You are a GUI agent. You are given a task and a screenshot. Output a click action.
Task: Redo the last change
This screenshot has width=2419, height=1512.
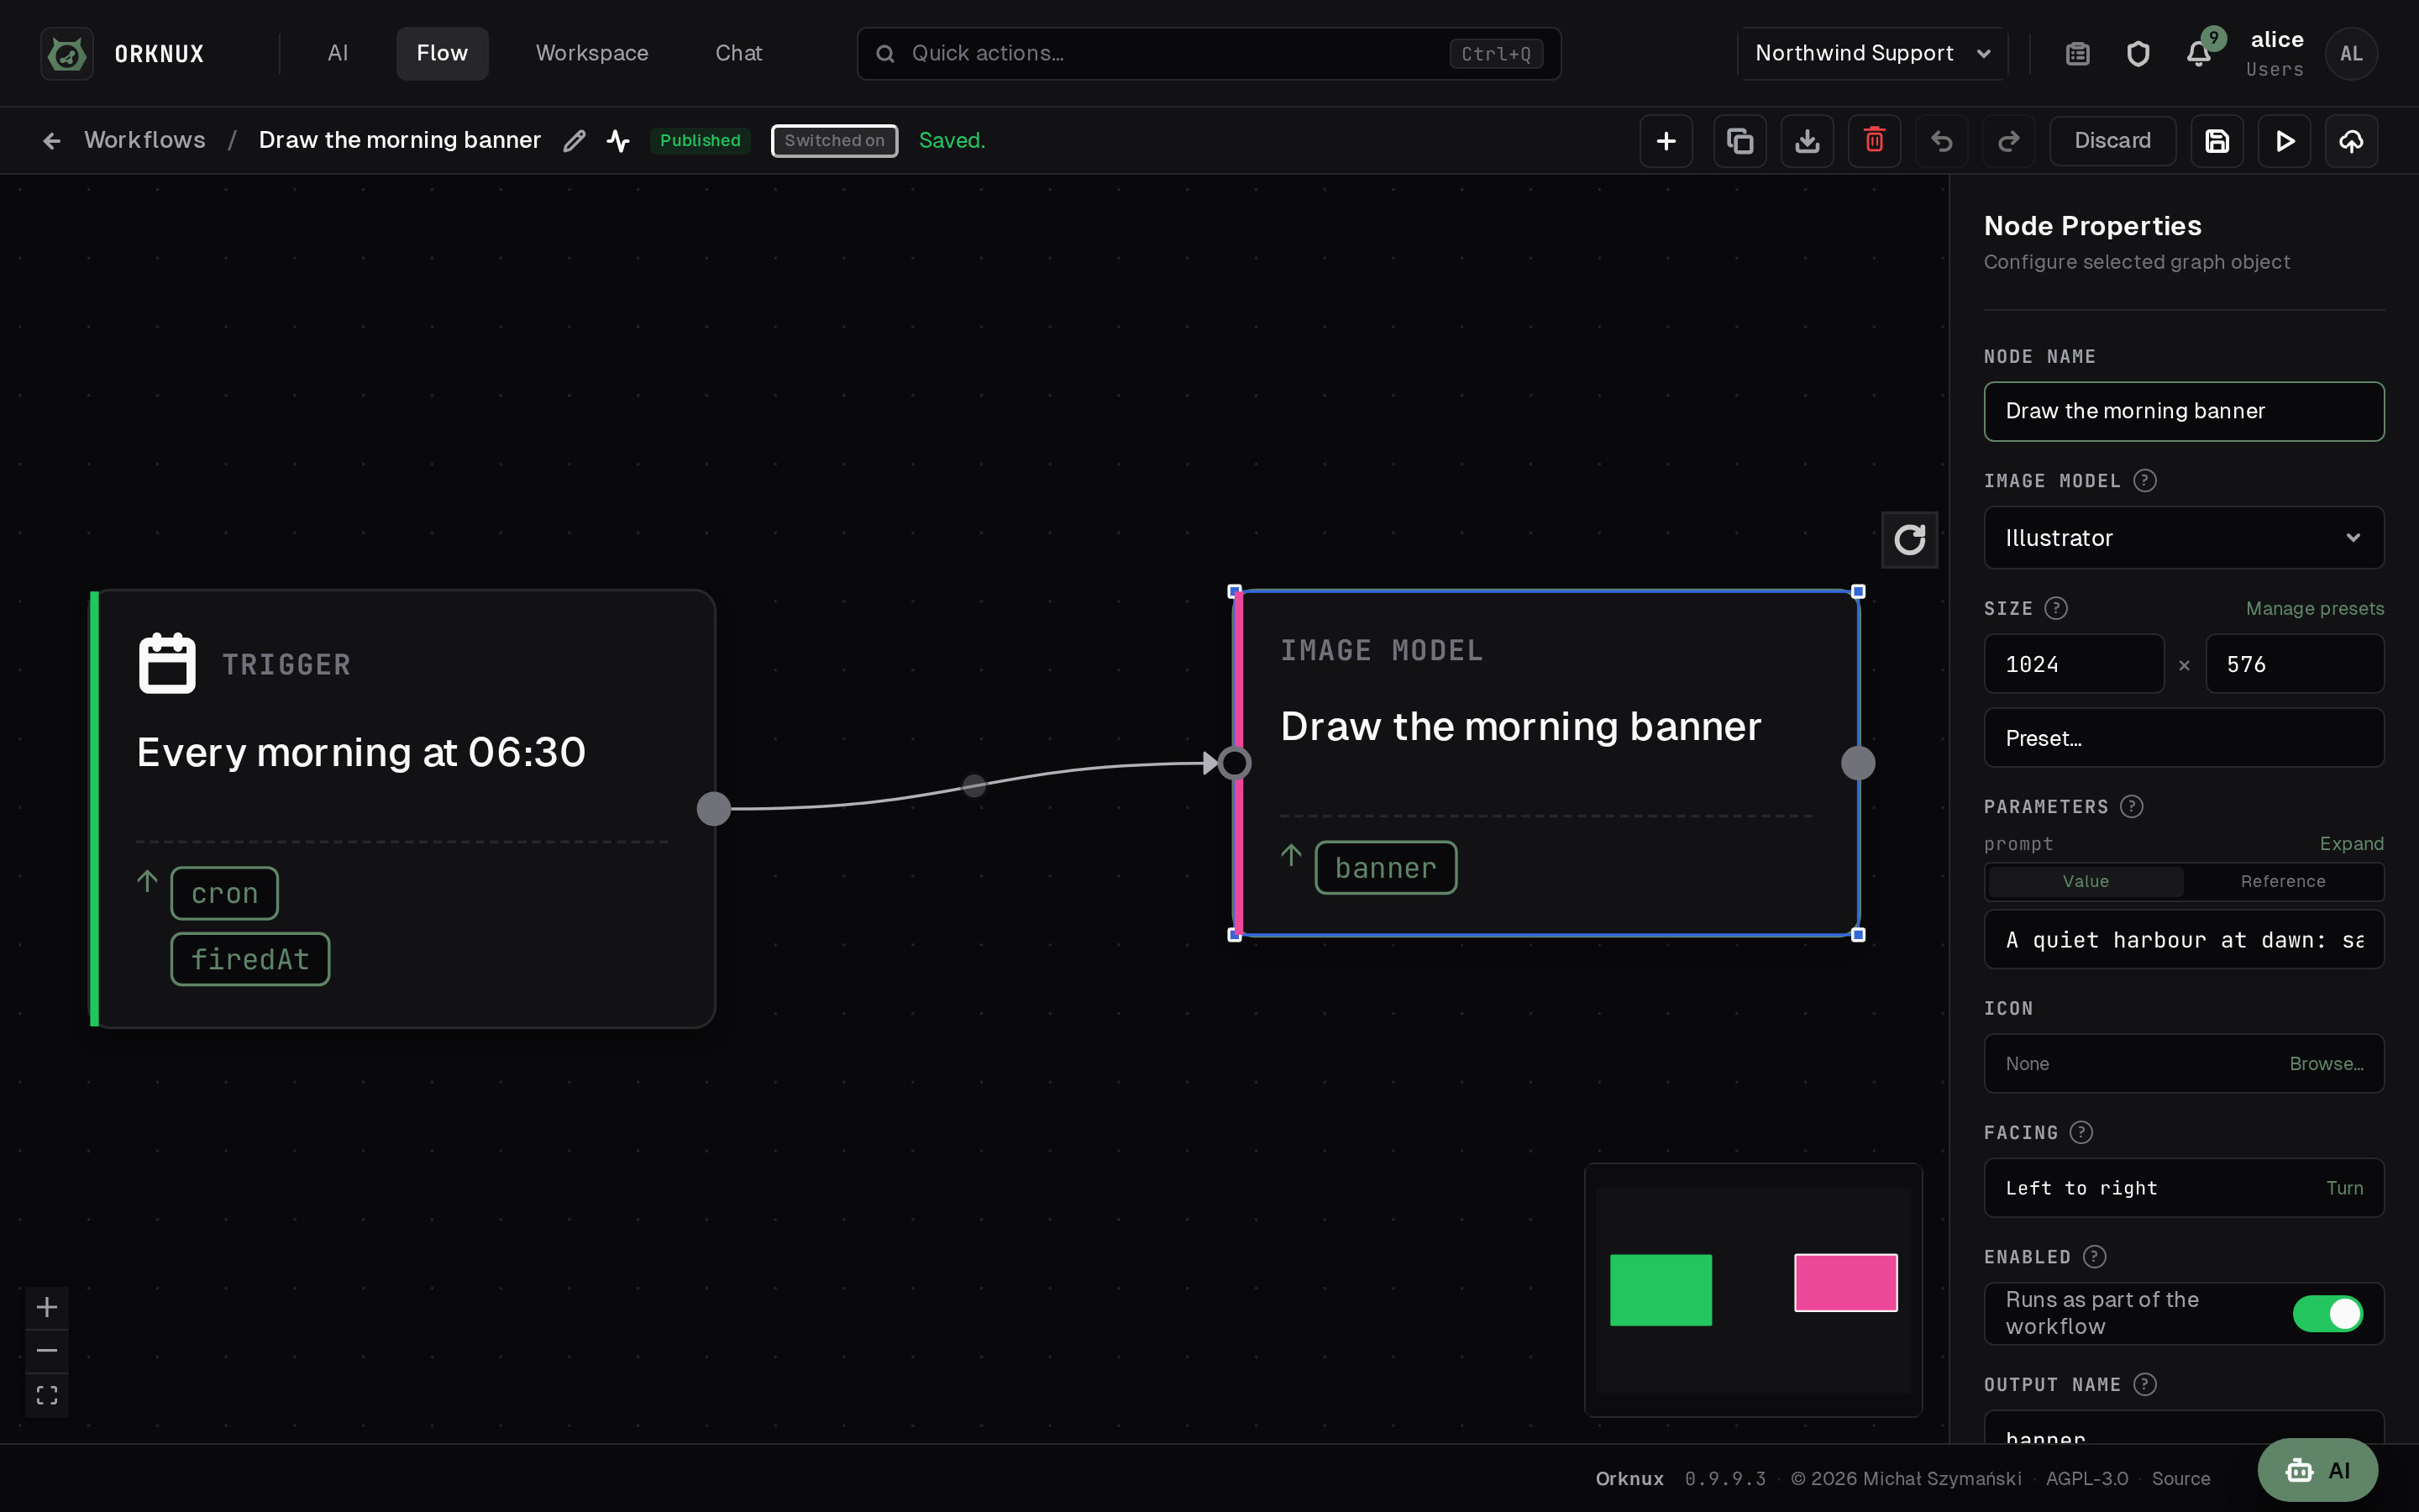tap(2008, 141)
